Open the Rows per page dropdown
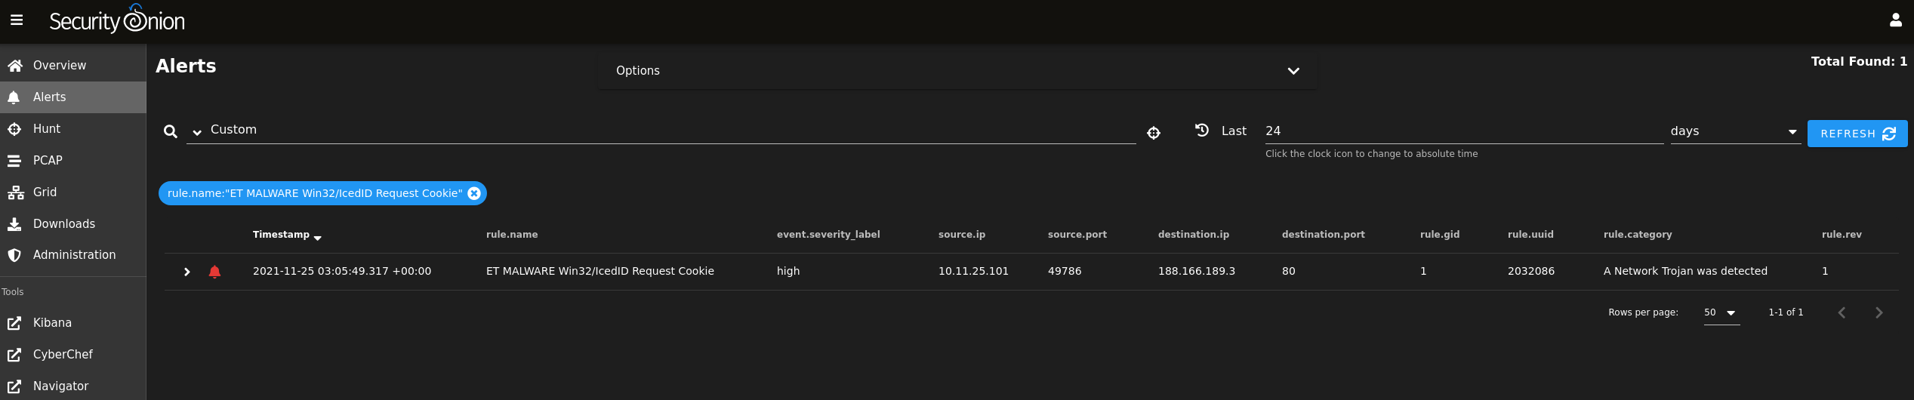This screenshot has height=400, width=1914. click(1721, 312)
